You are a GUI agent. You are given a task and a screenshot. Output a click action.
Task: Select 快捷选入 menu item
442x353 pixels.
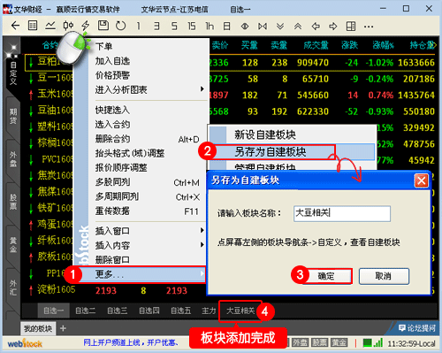[149, 110]
